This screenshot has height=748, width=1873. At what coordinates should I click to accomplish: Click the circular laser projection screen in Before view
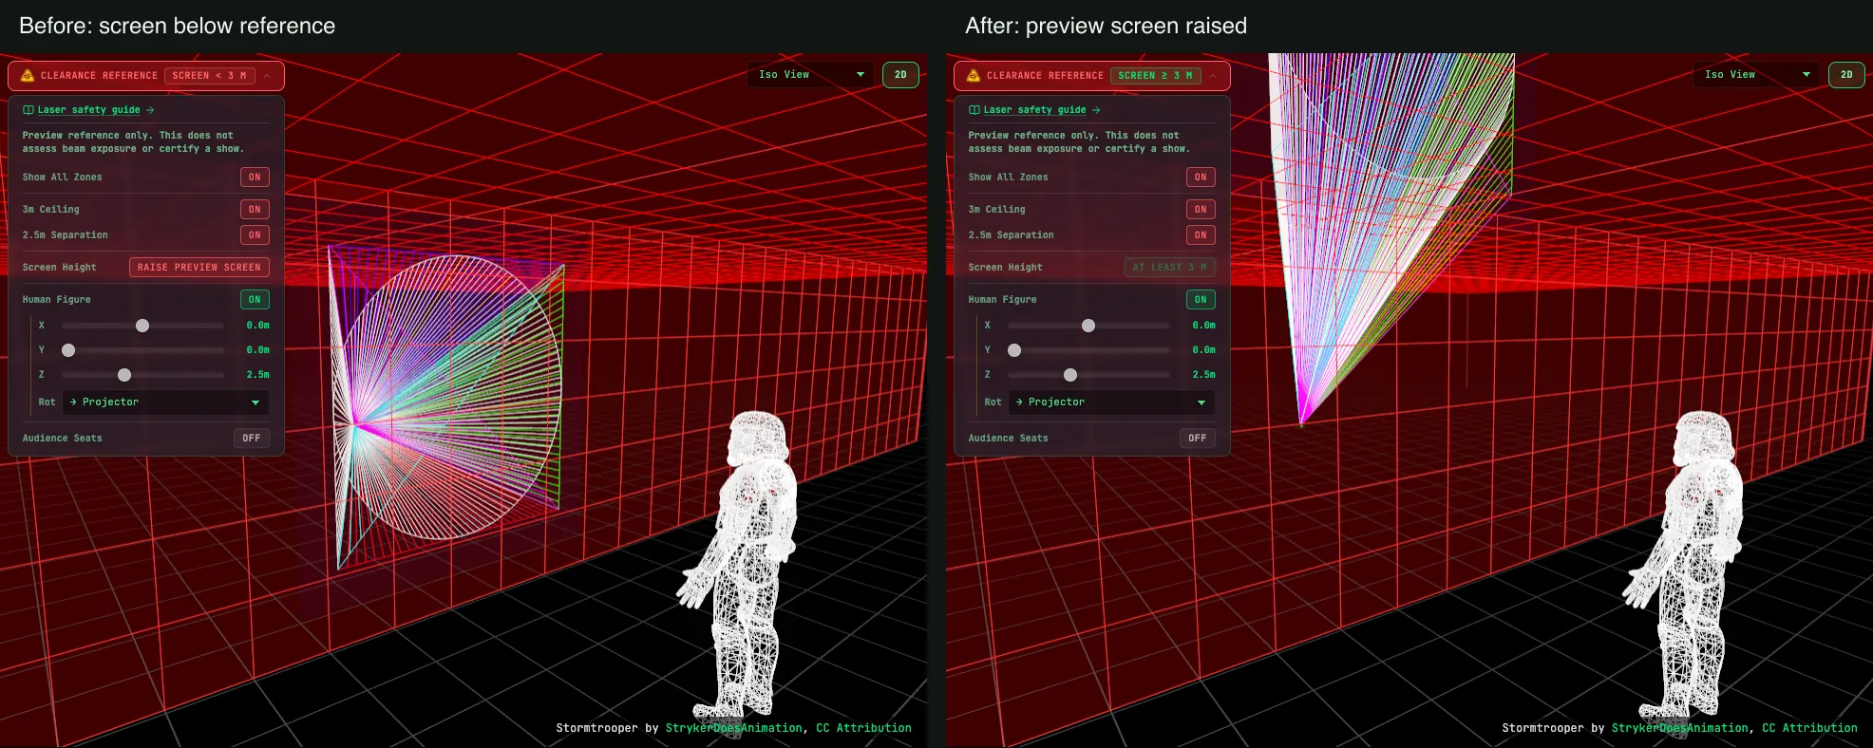(x=451, y=397)
